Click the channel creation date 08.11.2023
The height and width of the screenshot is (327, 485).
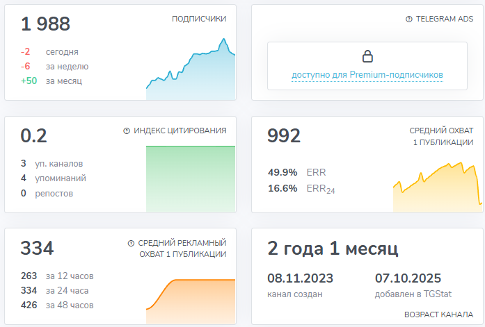click(301, 278)
